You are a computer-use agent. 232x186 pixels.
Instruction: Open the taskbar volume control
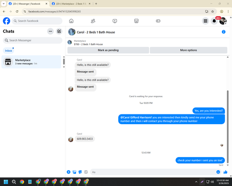coord(212,182)
